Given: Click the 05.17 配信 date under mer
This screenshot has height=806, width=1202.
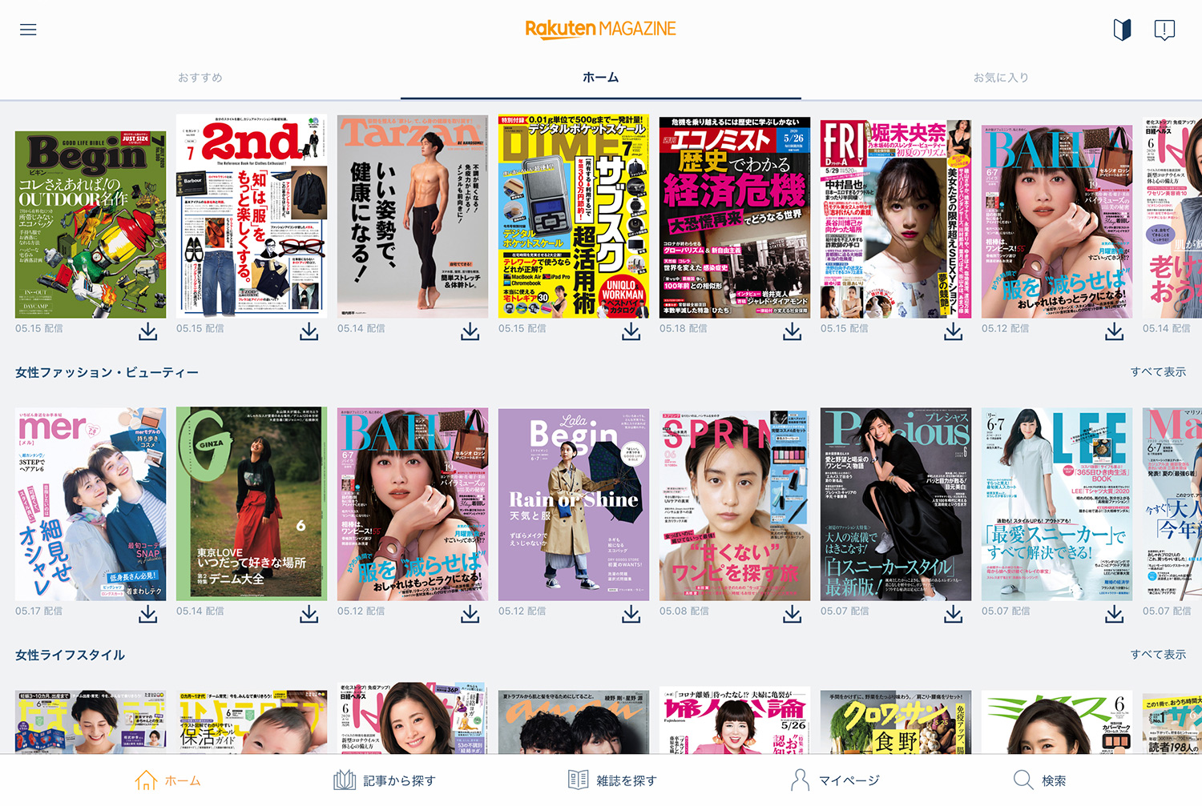Looking at the screenshot, I should click(x=39, y=611).
